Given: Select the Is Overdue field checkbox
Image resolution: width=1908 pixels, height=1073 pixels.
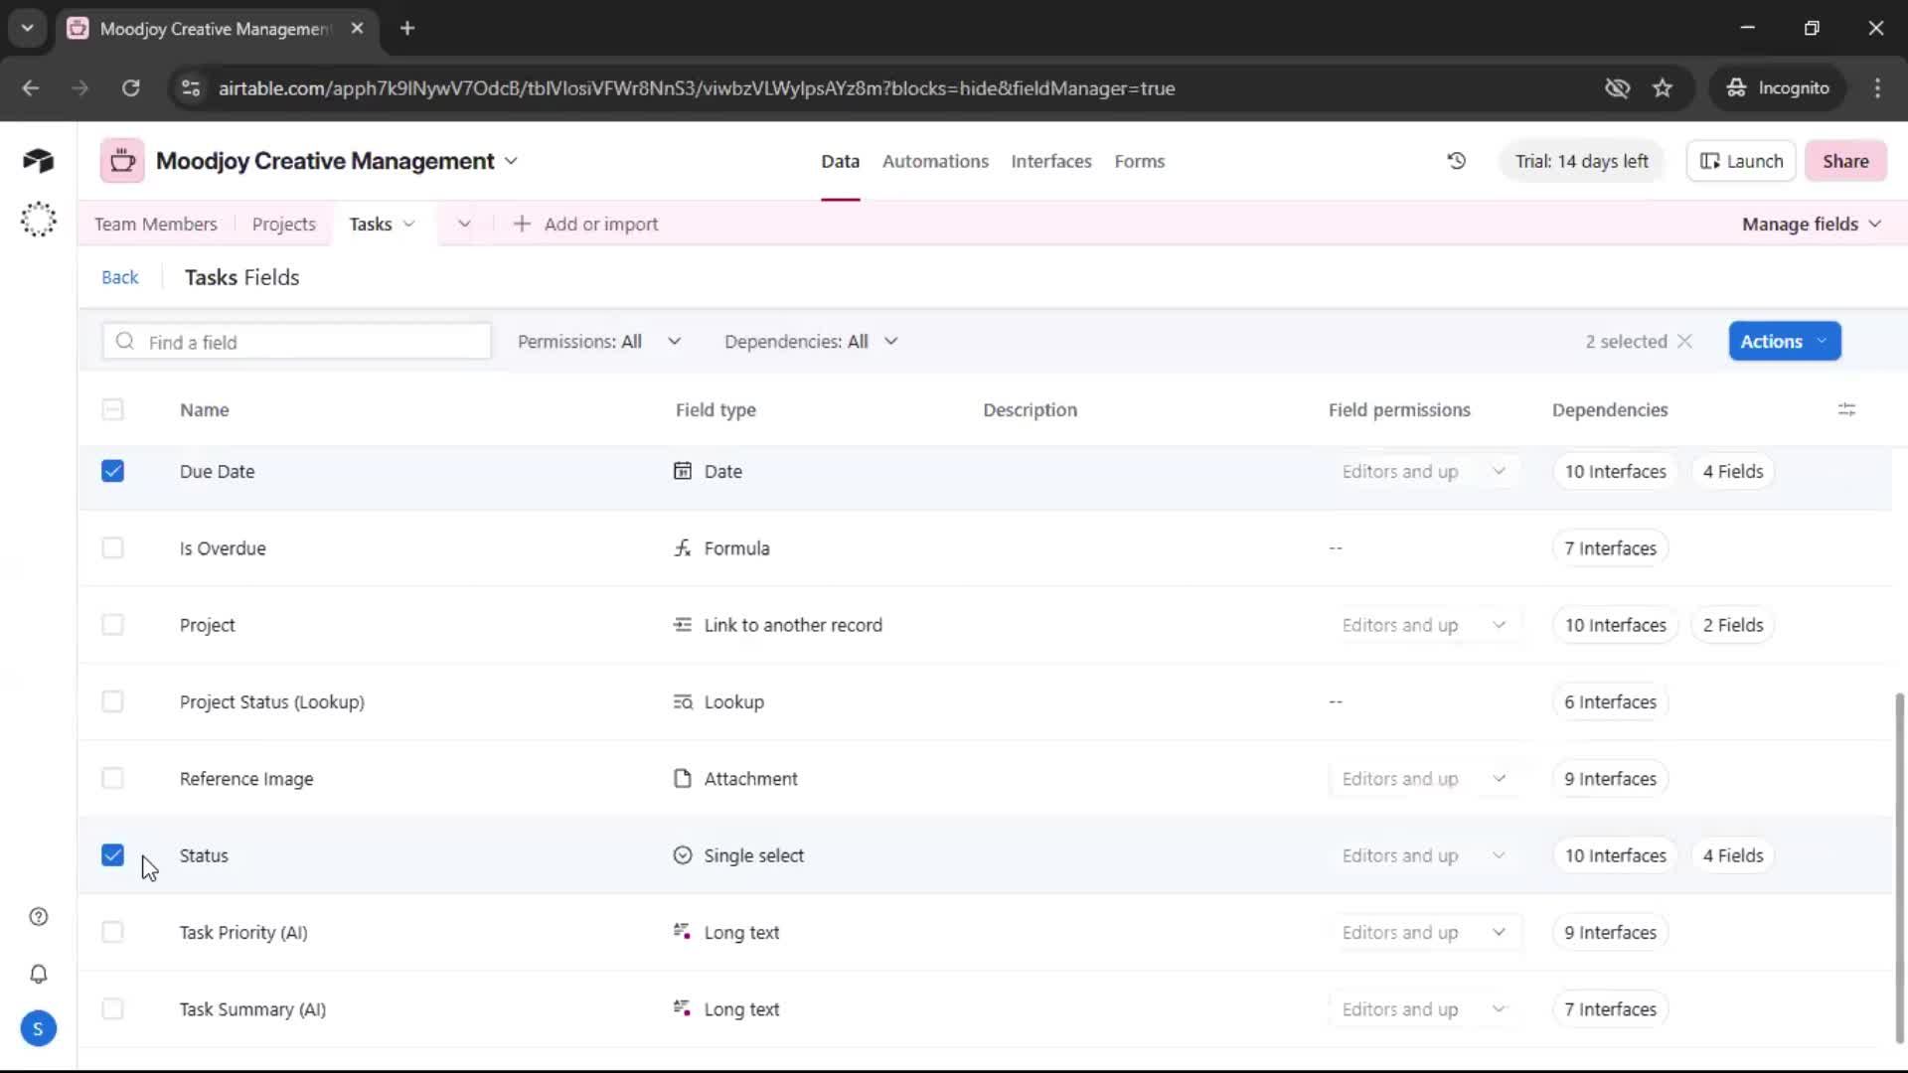Looking at the screenshot, I should coord(112,548).
